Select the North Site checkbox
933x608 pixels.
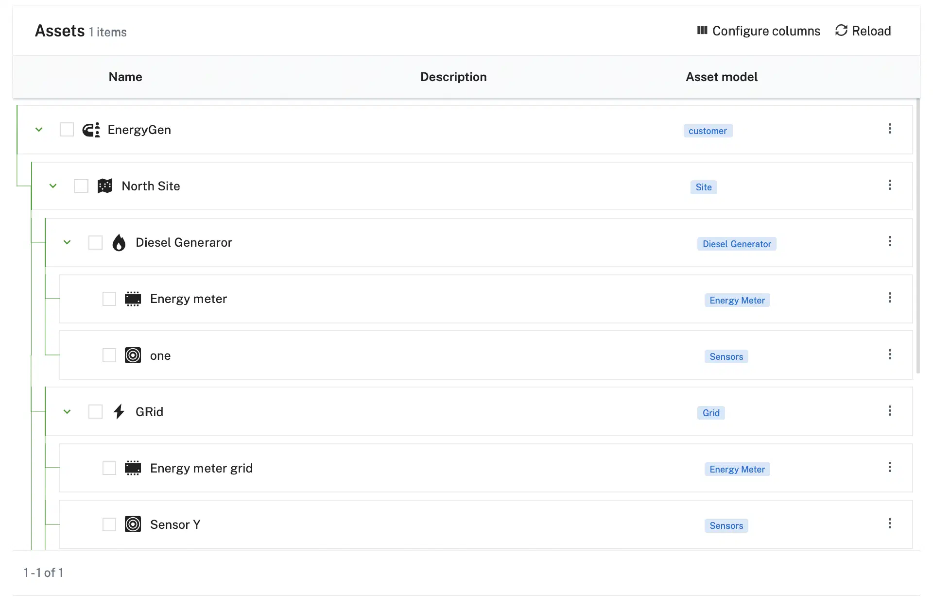81,186
